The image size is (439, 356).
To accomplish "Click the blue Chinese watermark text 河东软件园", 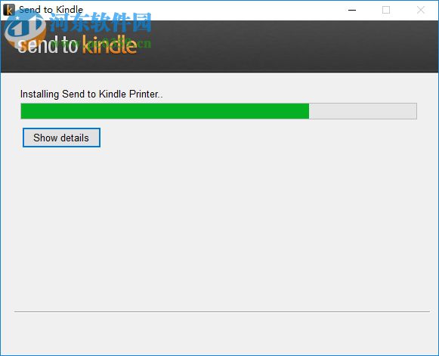I will click(x=100, y=23).
